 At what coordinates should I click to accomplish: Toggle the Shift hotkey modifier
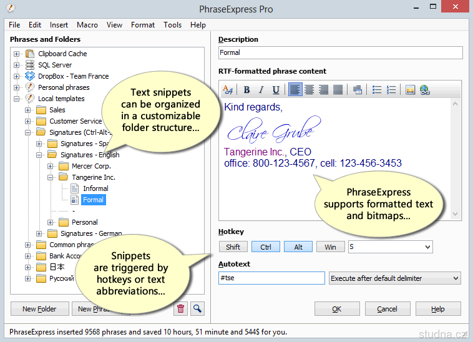[x=233, y=247]
